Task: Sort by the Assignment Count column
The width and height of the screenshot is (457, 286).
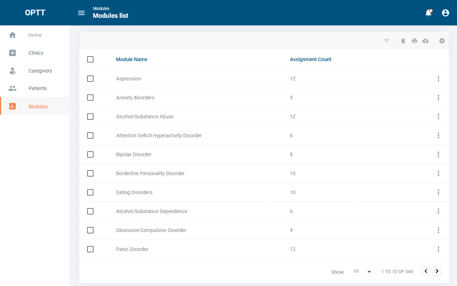Action: tap(310, 59)
